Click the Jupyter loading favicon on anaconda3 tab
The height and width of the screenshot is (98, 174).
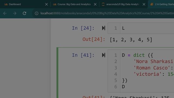[x=103, y=4]
